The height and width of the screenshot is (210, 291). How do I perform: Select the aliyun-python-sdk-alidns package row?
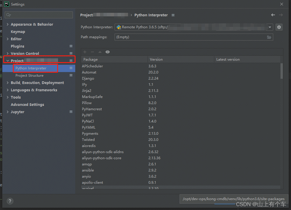(x=181, y=152)
